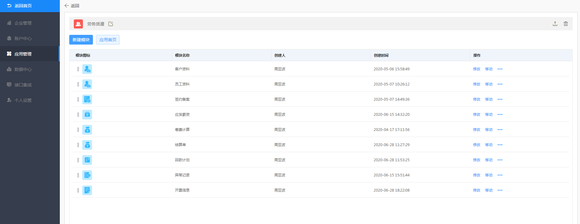The height and width of the screenshot is (224, 580).
Task: Click timestamp 2020-06-28 11:27:29
Action: point(391,145)
